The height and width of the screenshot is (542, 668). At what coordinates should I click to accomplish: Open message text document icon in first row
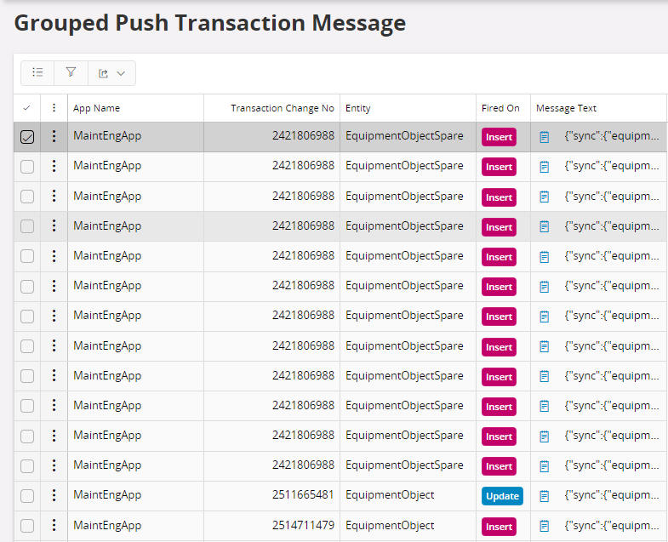545,137
